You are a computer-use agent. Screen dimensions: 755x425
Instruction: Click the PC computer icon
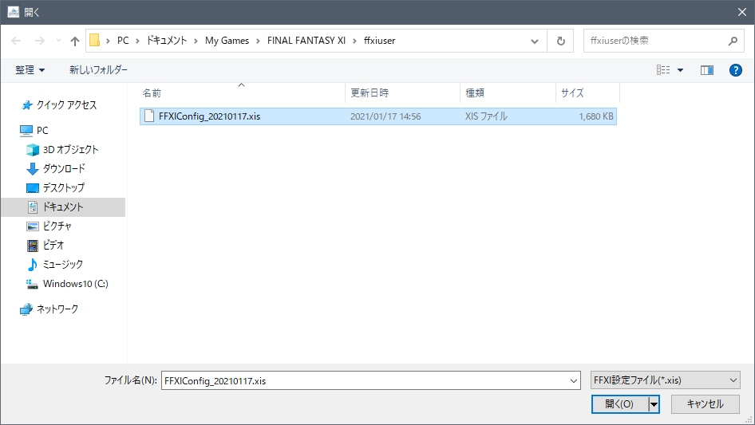click(26, 131)
